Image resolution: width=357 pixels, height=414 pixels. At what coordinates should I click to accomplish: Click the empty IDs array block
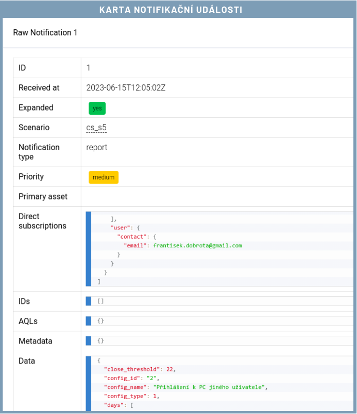[100, 301]
